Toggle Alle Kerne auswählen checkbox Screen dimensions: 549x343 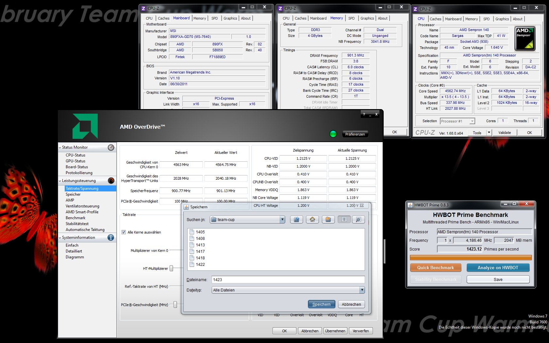pos(124,232)
